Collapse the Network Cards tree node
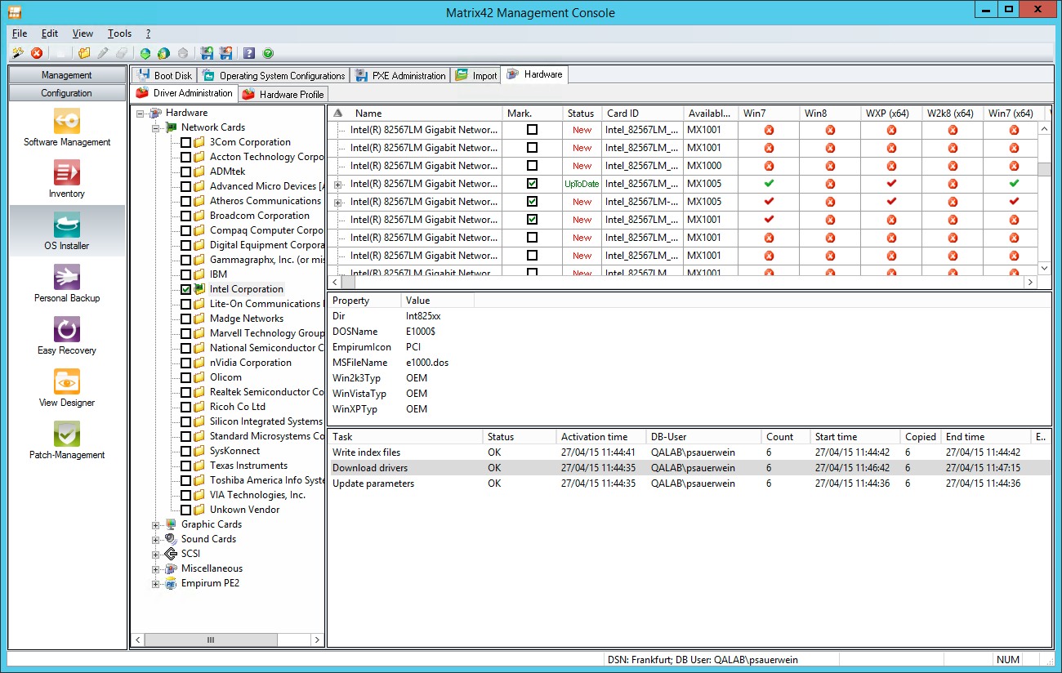Screen dimensions: 1062x673 [x=156, y=127]
